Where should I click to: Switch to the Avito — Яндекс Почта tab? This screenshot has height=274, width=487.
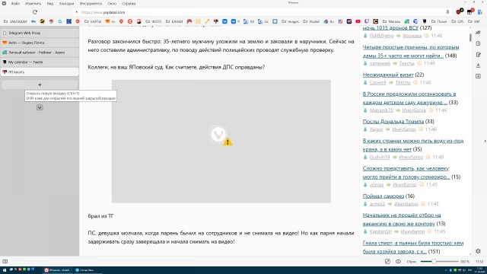40,43
